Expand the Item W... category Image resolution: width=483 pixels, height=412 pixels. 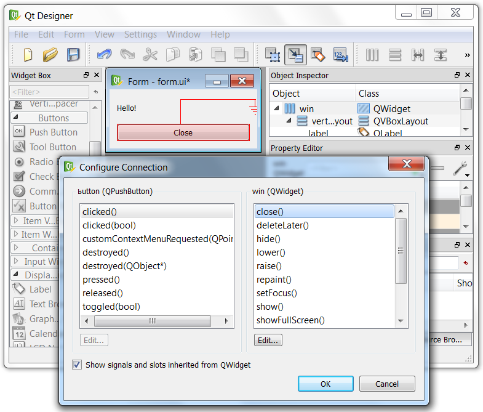(16, 234)
